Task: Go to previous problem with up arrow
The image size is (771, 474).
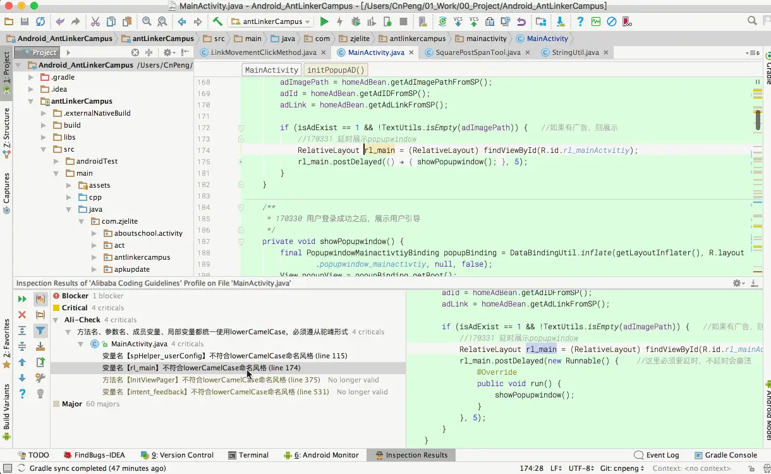Action: click(22, 362)
